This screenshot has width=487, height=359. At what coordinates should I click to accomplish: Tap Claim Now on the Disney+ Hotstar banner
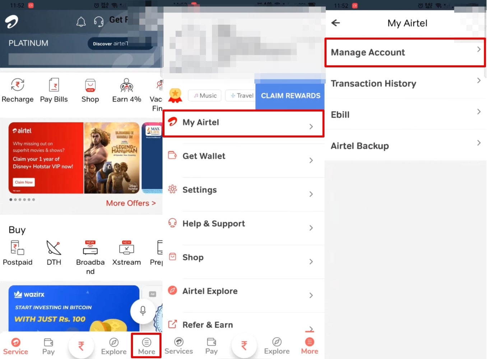[23, 182]
